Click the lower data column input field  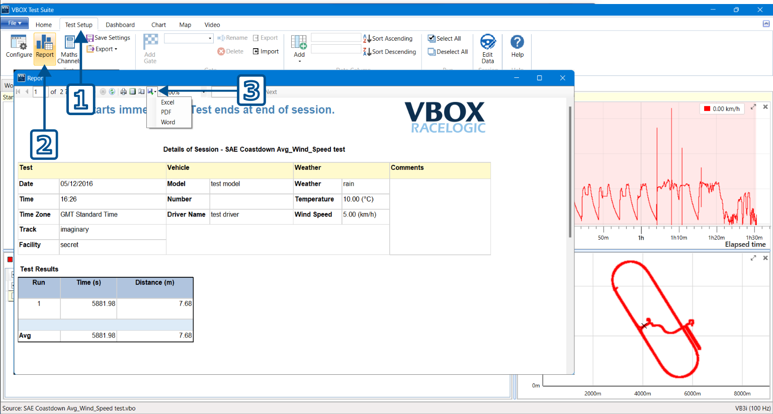tap(336, 49)
